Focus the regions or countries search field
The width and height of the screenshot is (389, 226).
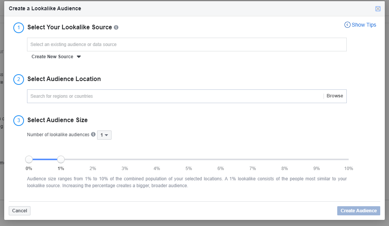click(x=175, y=96)
